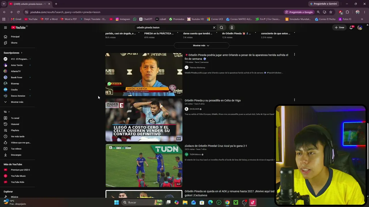
Task: Open YouTube Kids link
Action: pyautogui.click(x=17, y=182)
